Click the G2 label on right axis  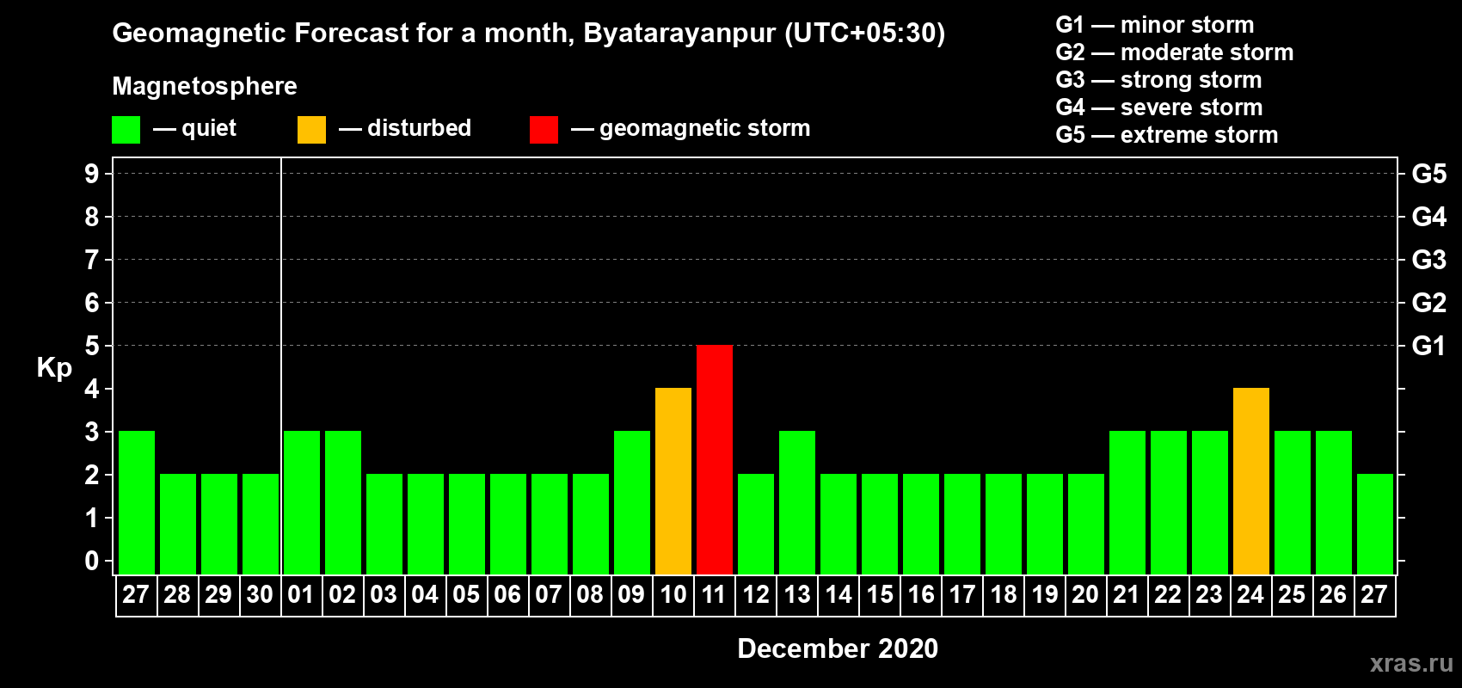(1428, 303)
